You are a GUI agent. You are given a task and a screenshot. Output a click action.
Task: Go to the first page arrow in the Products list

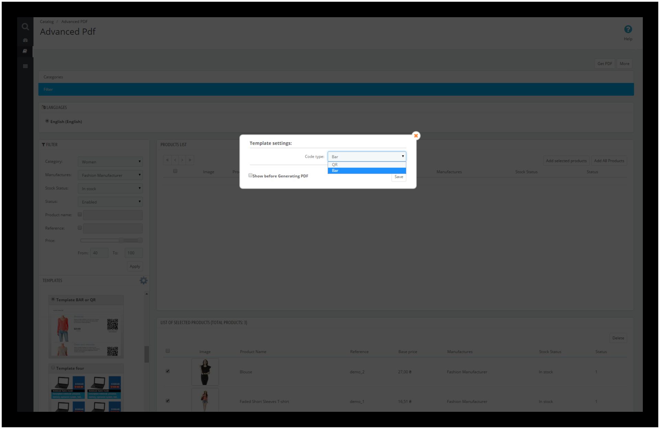point(167,160)
